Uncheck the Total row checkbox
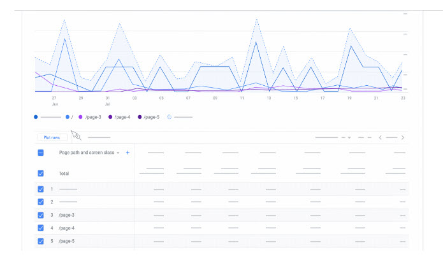Viewport: 443px width, 255px height. coord(41,174)
